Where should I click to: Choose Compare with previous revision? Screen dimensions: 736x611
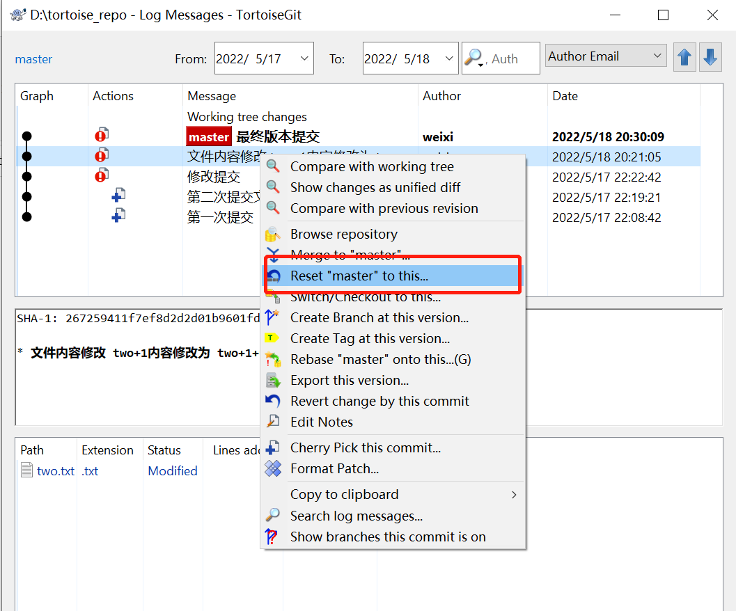393,208
